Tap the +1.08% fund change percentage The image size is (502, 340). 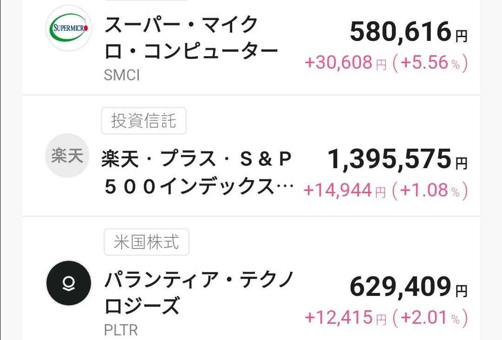pyautogui.click(x=430, y=190)
